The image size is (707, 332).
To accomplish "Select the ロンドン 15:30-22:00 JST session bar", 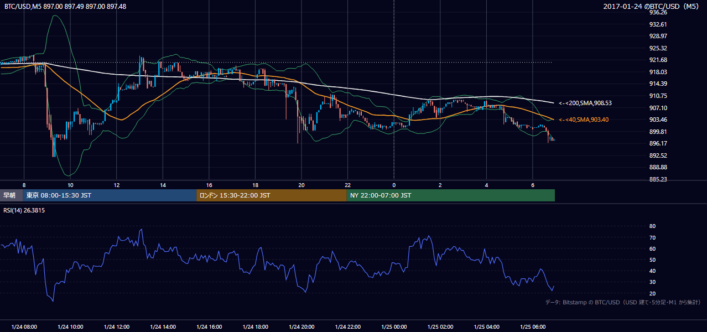I will pos(272,195).
